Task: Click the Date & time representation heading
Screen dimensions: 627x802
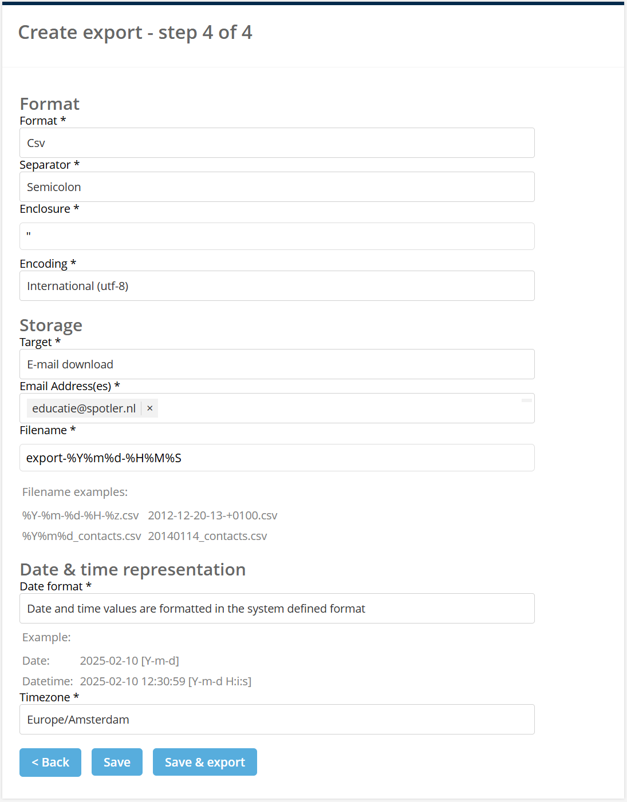Action: click(133, 570)
